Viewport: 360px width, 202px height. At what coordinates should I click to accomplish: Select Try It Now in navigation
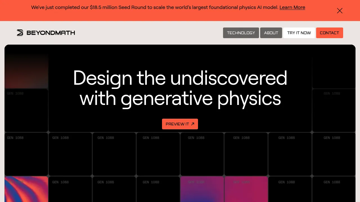pyautogui.click(x=299, y=33)
